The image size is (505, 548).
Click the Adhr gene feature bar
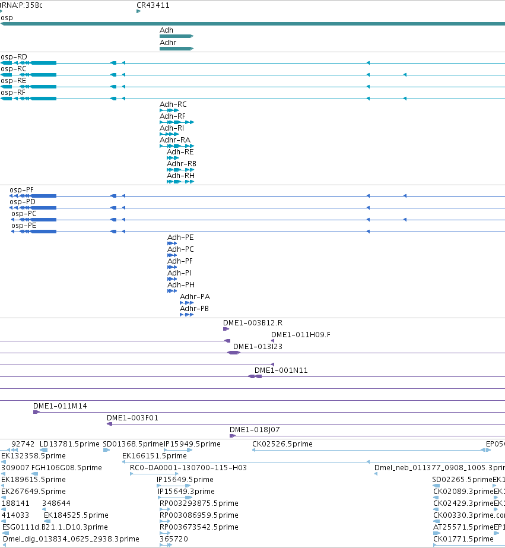[176, 49]
